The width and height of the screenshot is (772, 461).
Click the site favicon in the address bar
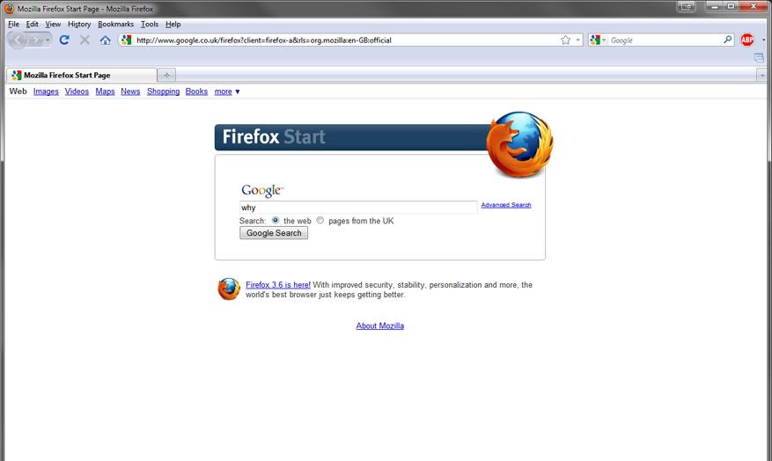point(127,40)
